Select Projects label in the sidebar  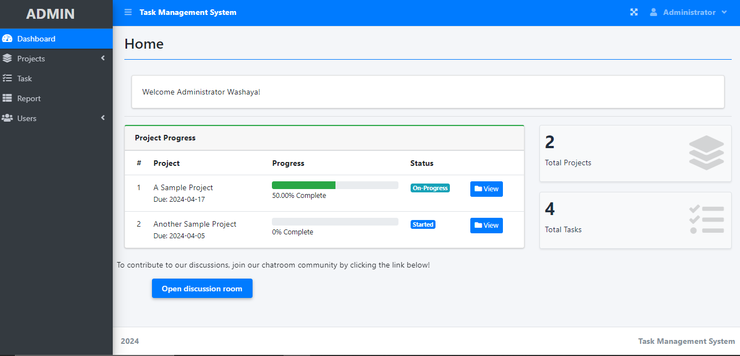tap(31, 59)
